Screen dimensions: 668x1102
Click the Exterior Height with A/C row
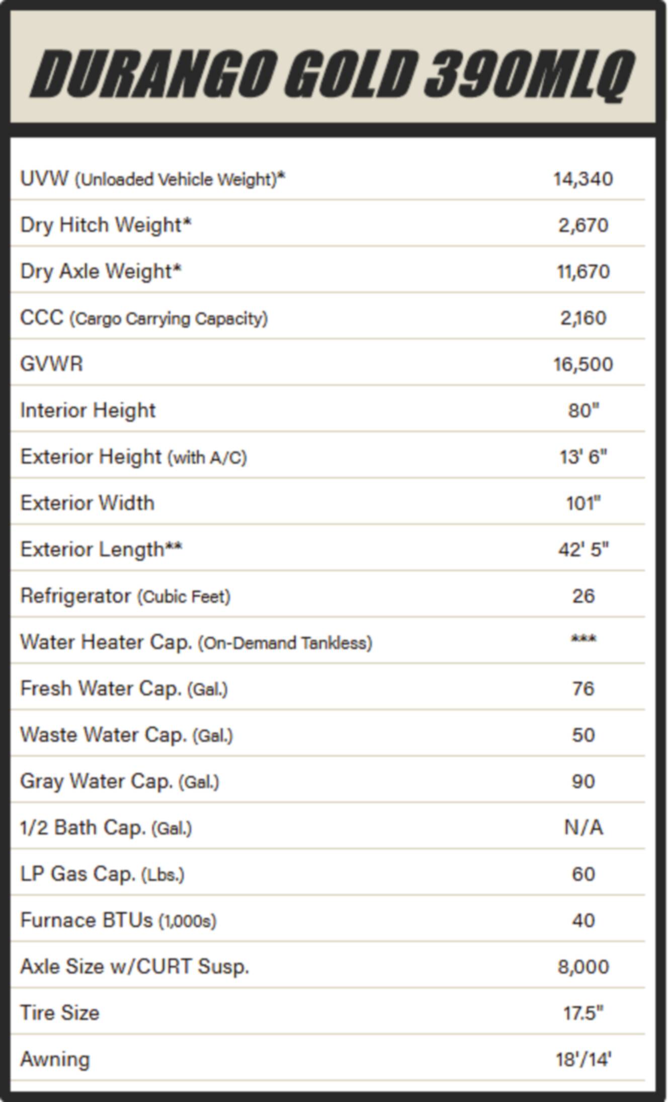[x=328, y=457]
